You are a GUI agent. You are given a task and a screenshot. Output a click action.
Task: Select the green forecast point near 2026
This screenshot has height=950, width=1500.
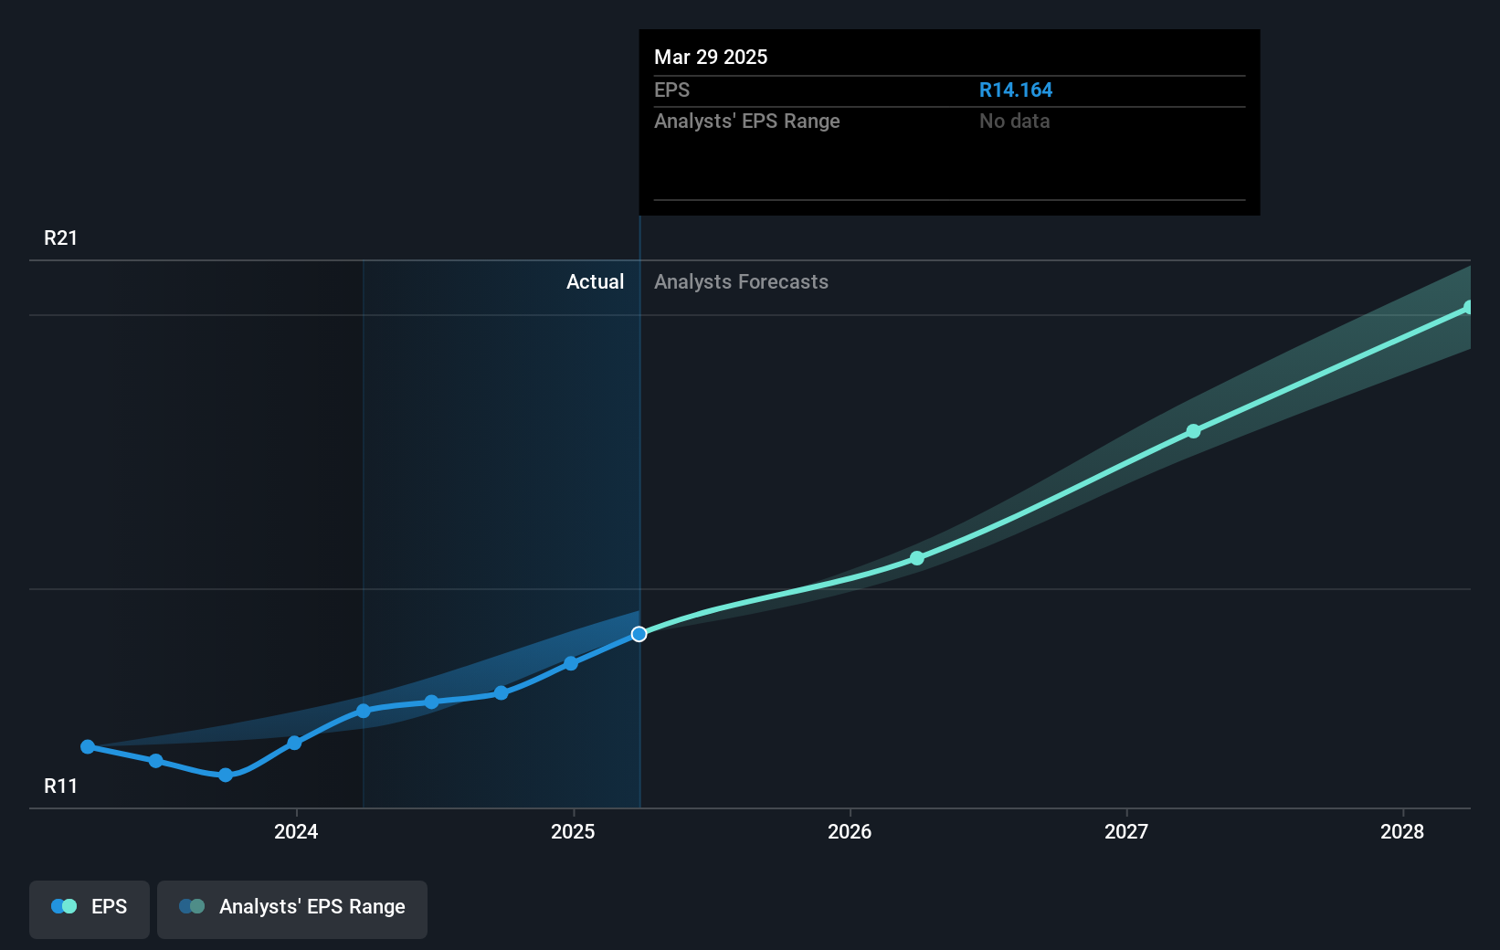click(916, 559)
